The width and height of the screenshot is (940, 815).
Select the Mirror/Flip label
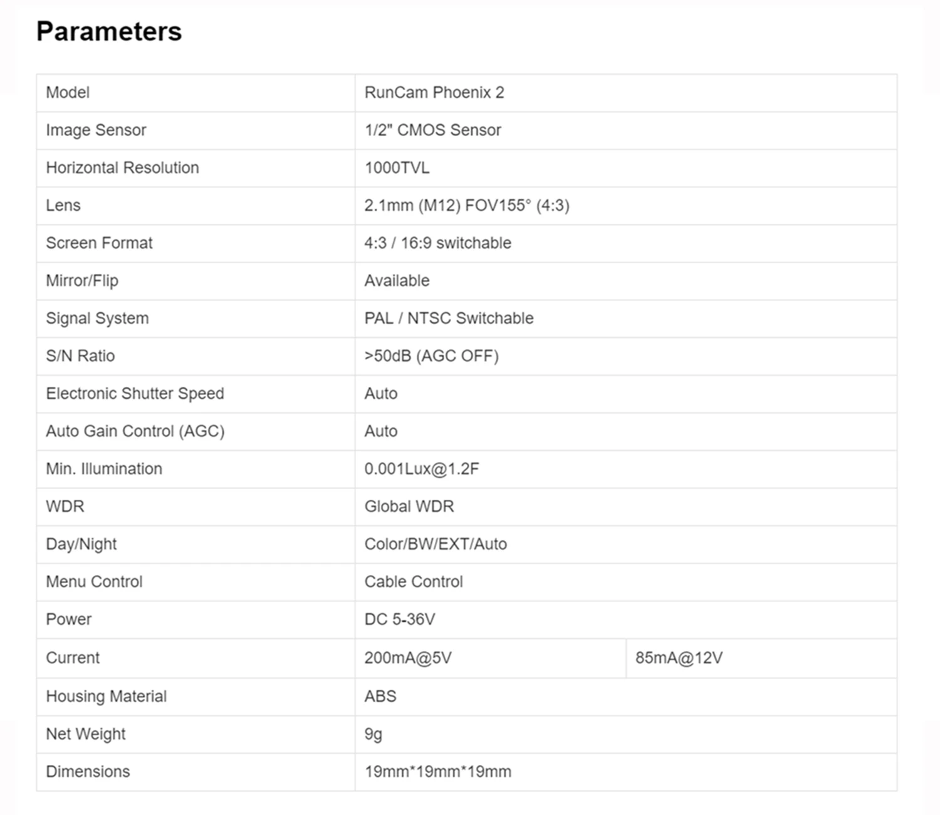[82, 281]
